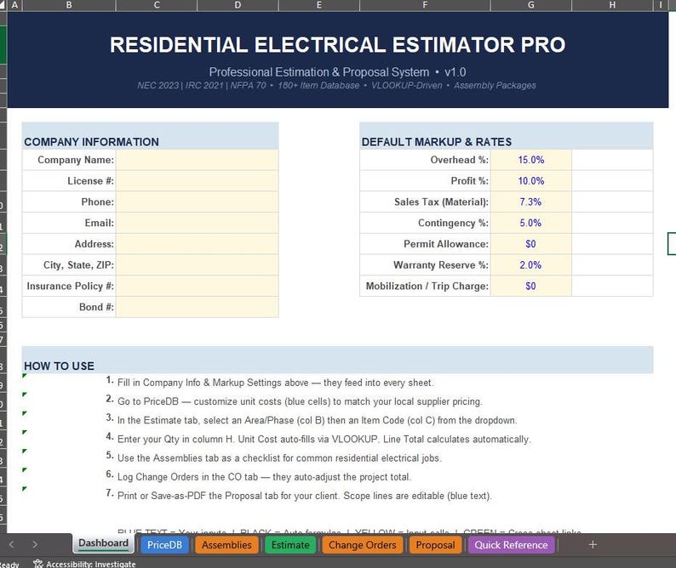Image resolution: width=676 pixels, height=568 pixels.
Task: Select the Dashboard sheet tab
Action: 104,543
